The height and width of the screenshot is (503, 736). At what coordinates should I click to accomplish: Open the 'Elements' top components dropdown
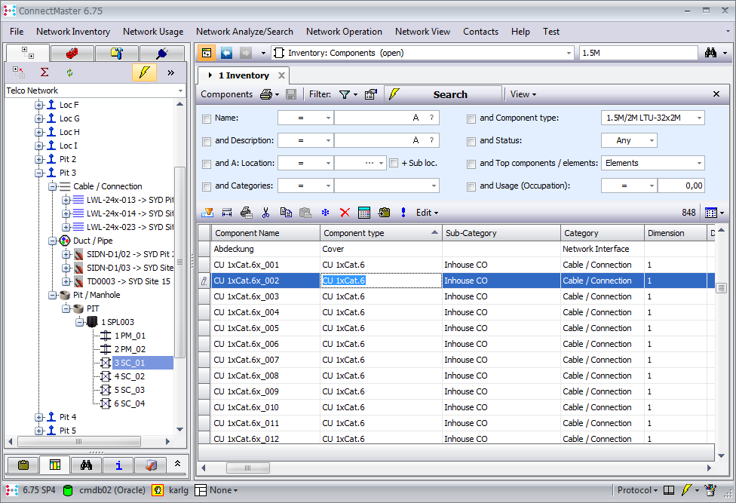coord(699,163)
